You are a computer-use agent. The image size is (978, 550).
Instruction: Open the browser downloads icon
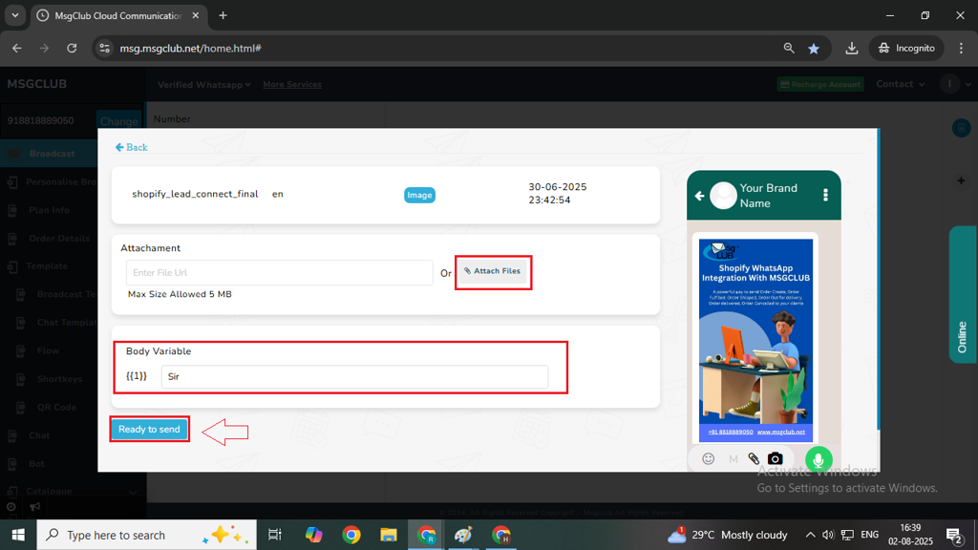pyautogui.click(x=851, y=48)
